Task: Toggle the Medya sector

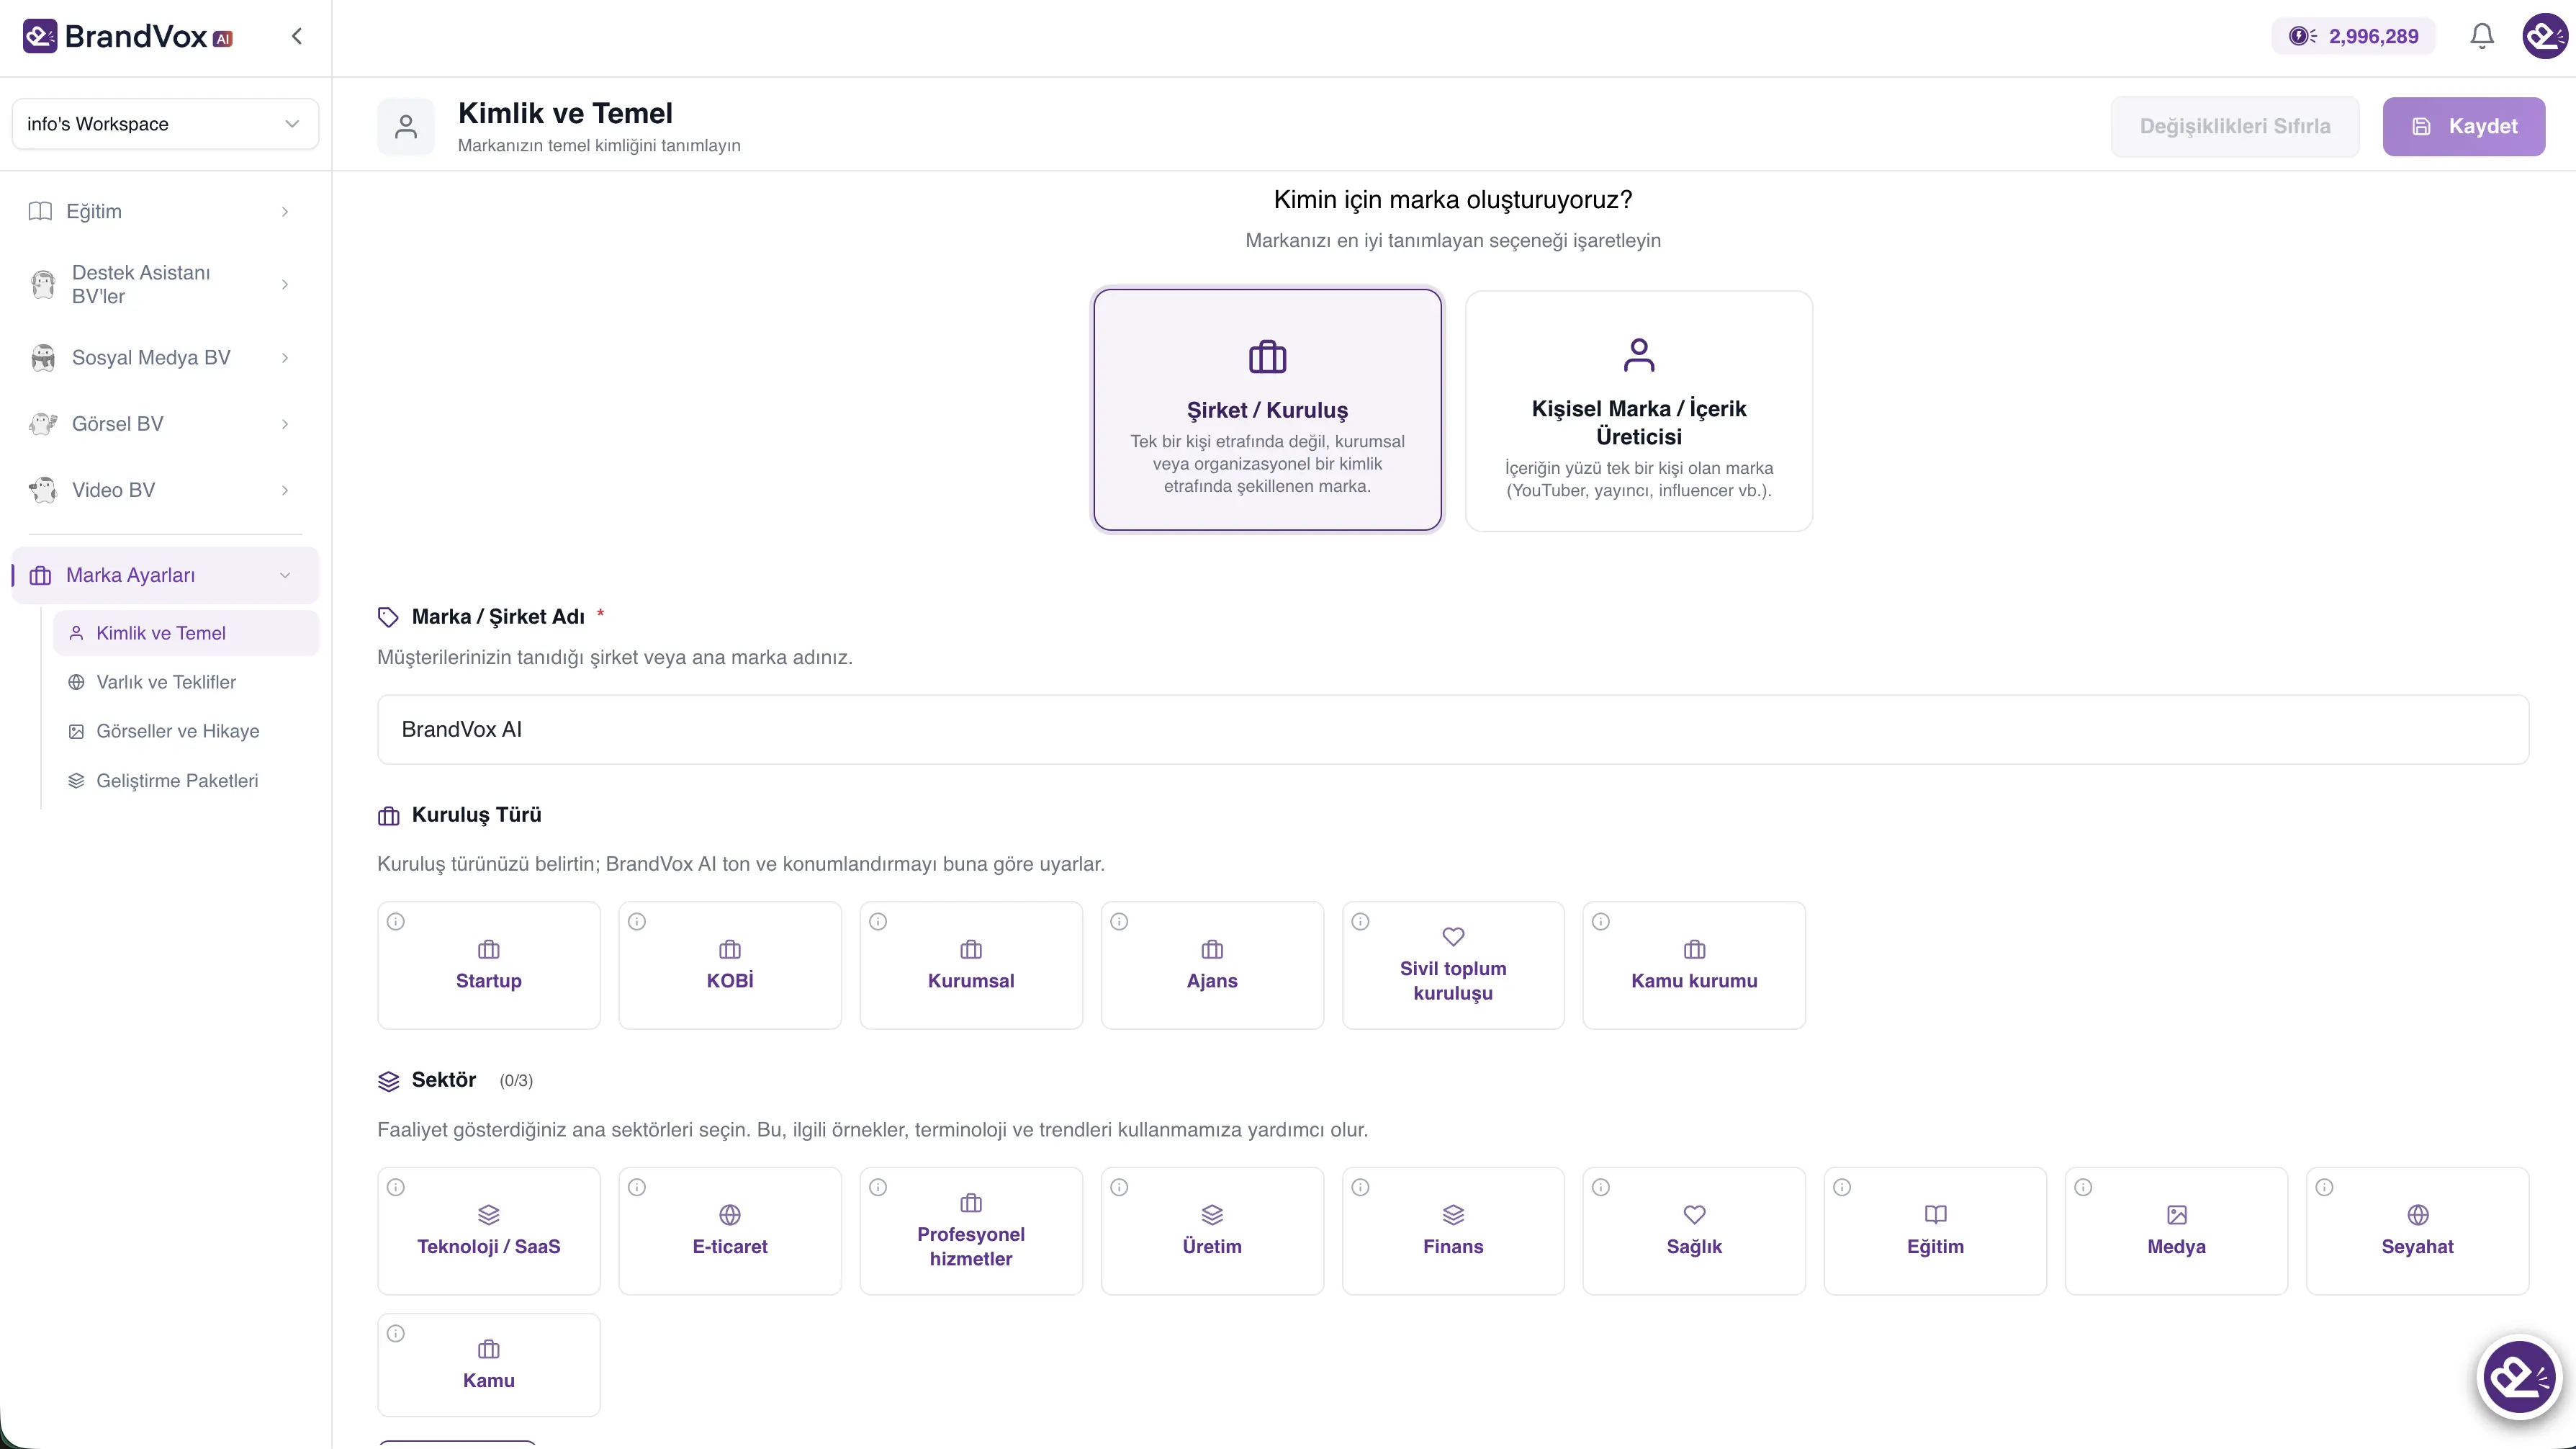Action: [x=2176, y=1231]
